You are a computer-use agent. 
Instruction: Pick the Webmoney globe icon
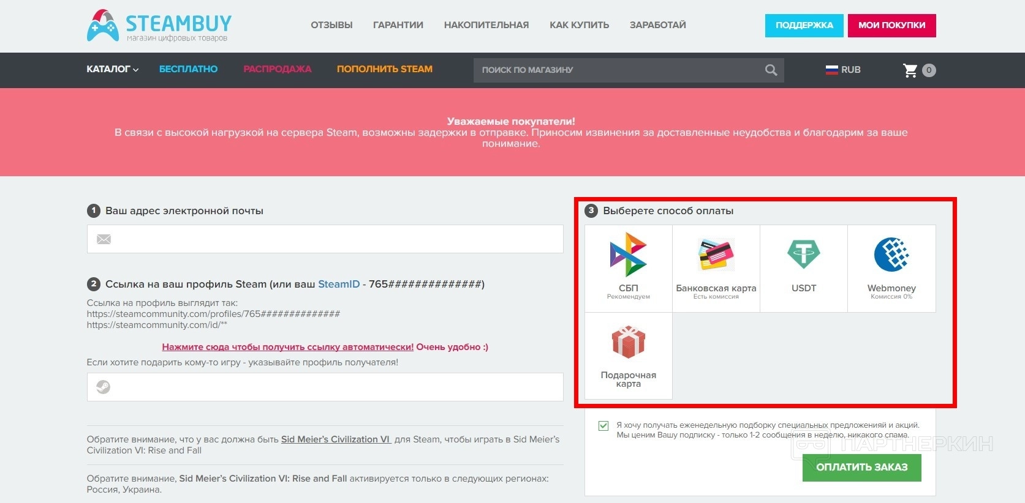tap(891, 254)
